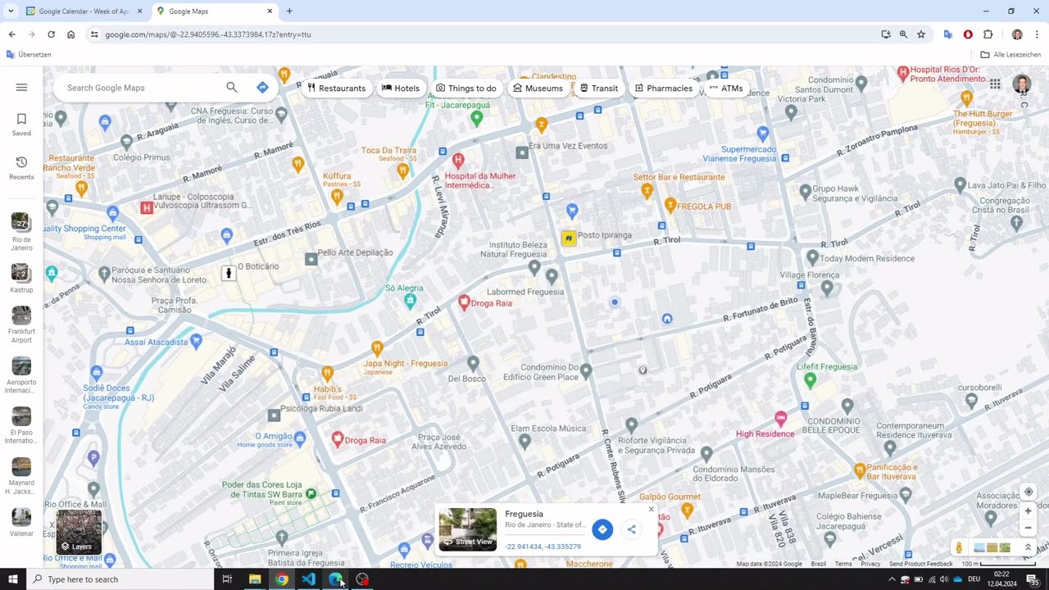This screenshot has width=1049, height=590.
Task: Click the Assaí Atacadista shopping marker
Action: pos(195,341)
